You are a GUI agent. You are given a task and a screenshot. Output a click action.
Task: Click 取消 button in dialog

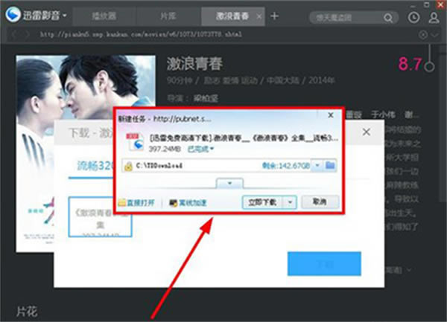point(320,202)
